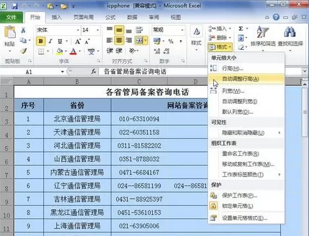This screenshot has height=236, width=309.
Task: Click the AutoSum sigma icon
Action: (x=241, y=29)
